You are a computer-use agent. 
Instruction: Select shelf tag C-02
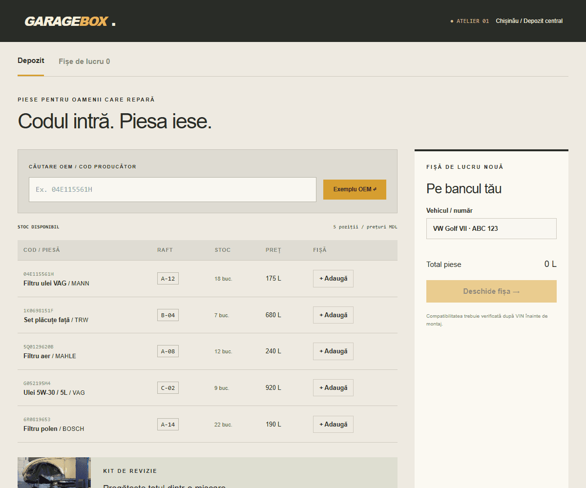[168, 388]
